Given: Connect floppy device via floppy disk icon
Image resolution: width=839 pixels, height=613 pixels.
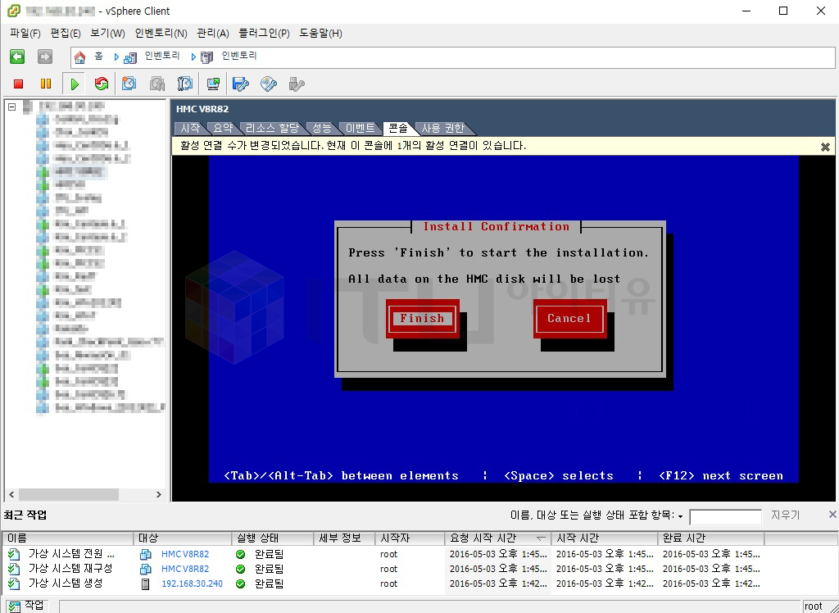Looking at the screenshot, I should click(240, 84).
